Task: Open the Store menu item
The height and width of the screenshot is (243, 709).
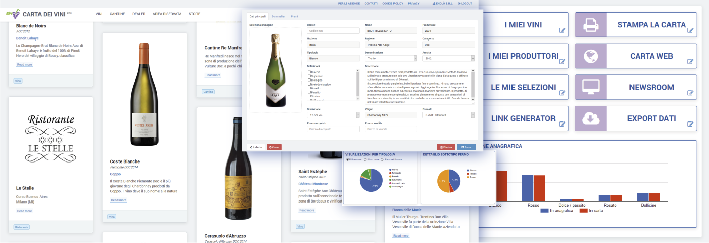Action: pyautogui.click(x=194, y=14)
